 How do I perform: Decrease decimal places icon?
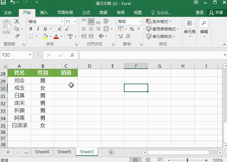click(x=127, y=36)
